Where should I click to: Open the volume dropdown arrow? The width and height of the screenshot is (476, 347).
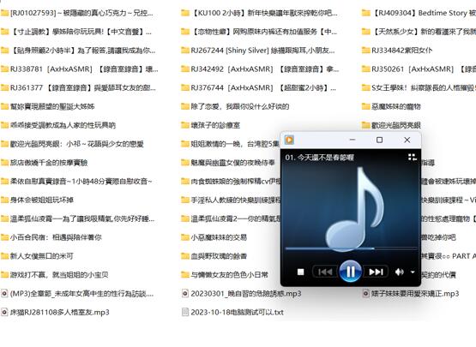tap(413, 272)
